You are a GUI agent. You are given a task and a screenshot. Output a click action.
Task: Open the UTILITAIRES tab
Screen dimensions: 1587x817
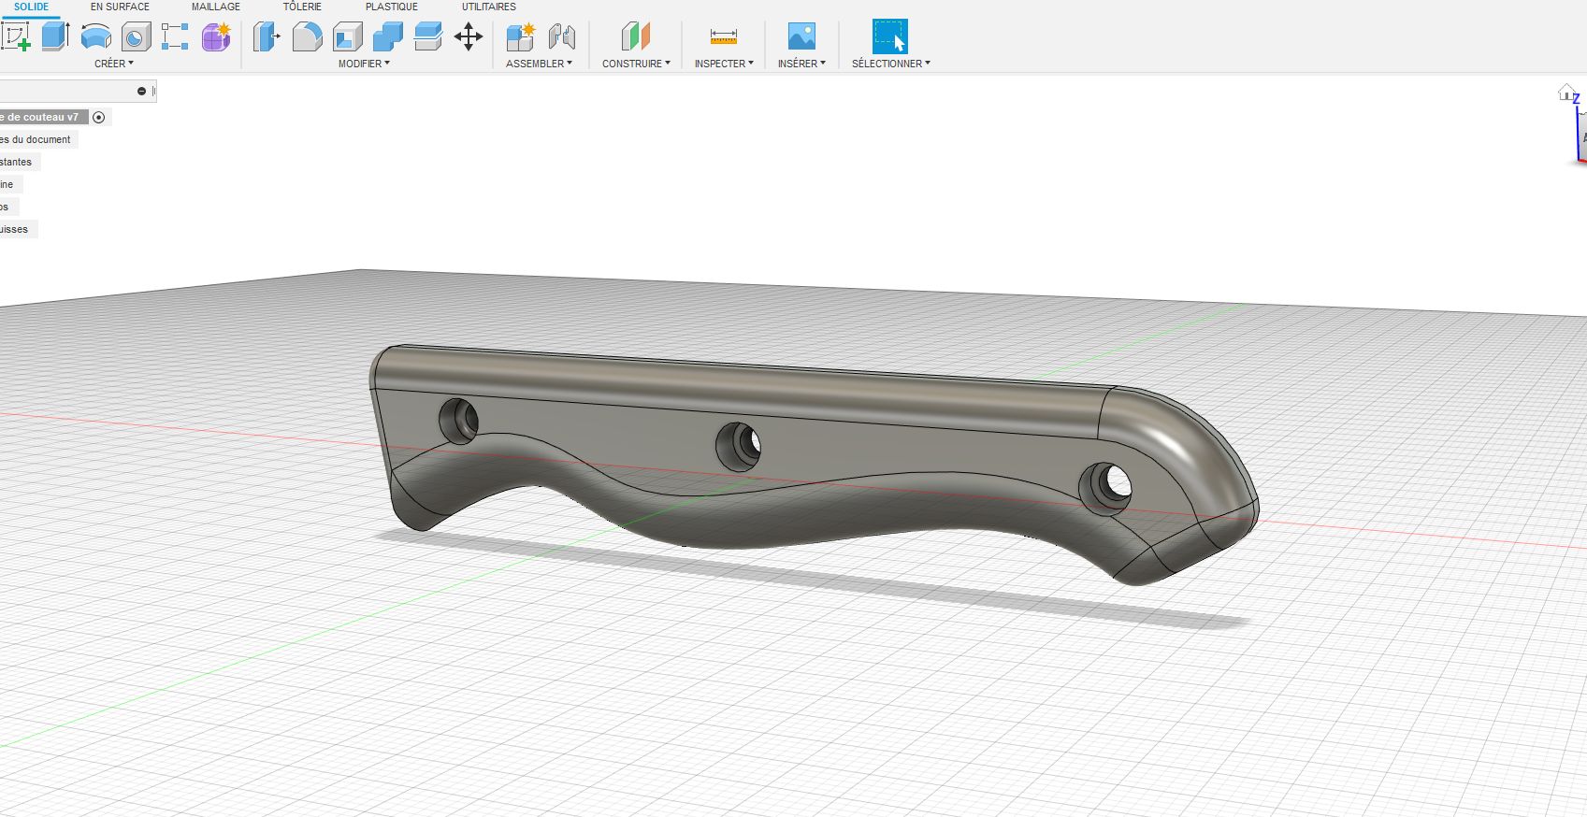[x=489, y=7]
